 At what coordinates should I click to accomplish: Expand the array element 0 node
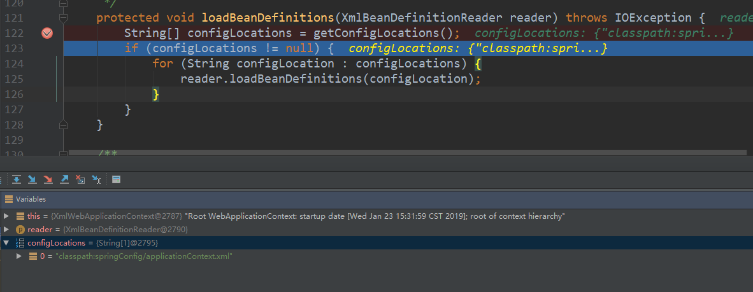[19, 256]
